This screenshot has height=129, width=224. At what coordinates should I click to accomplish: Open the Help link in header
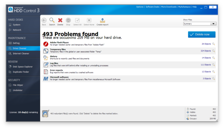[194, 7]
